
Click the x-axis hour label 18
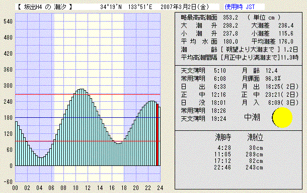pyautogui.click(x=124, y=188)
